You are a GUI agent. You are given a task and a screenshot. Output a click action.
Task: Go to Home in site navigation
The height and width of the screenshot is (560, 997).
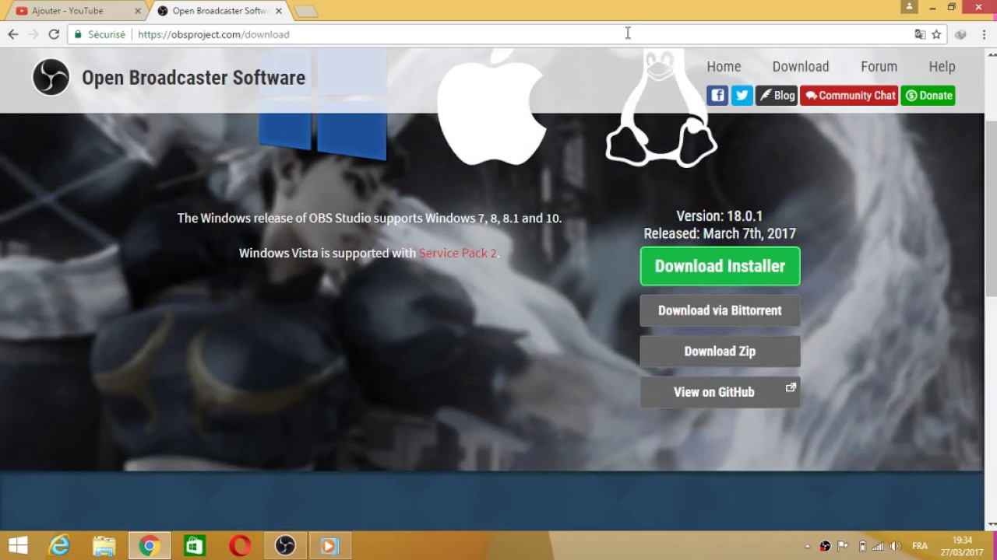(724, 67)
